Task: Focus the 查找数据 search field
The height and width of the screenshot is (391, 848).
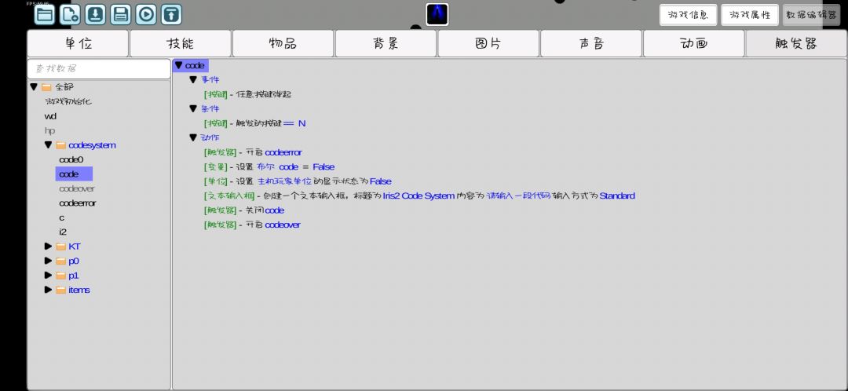Action: click(99, 68)
